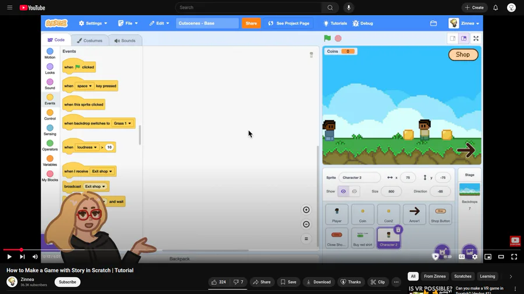Toggle theater mode
Viewport: 524px width, 294px height.
(x=501, y=257)
